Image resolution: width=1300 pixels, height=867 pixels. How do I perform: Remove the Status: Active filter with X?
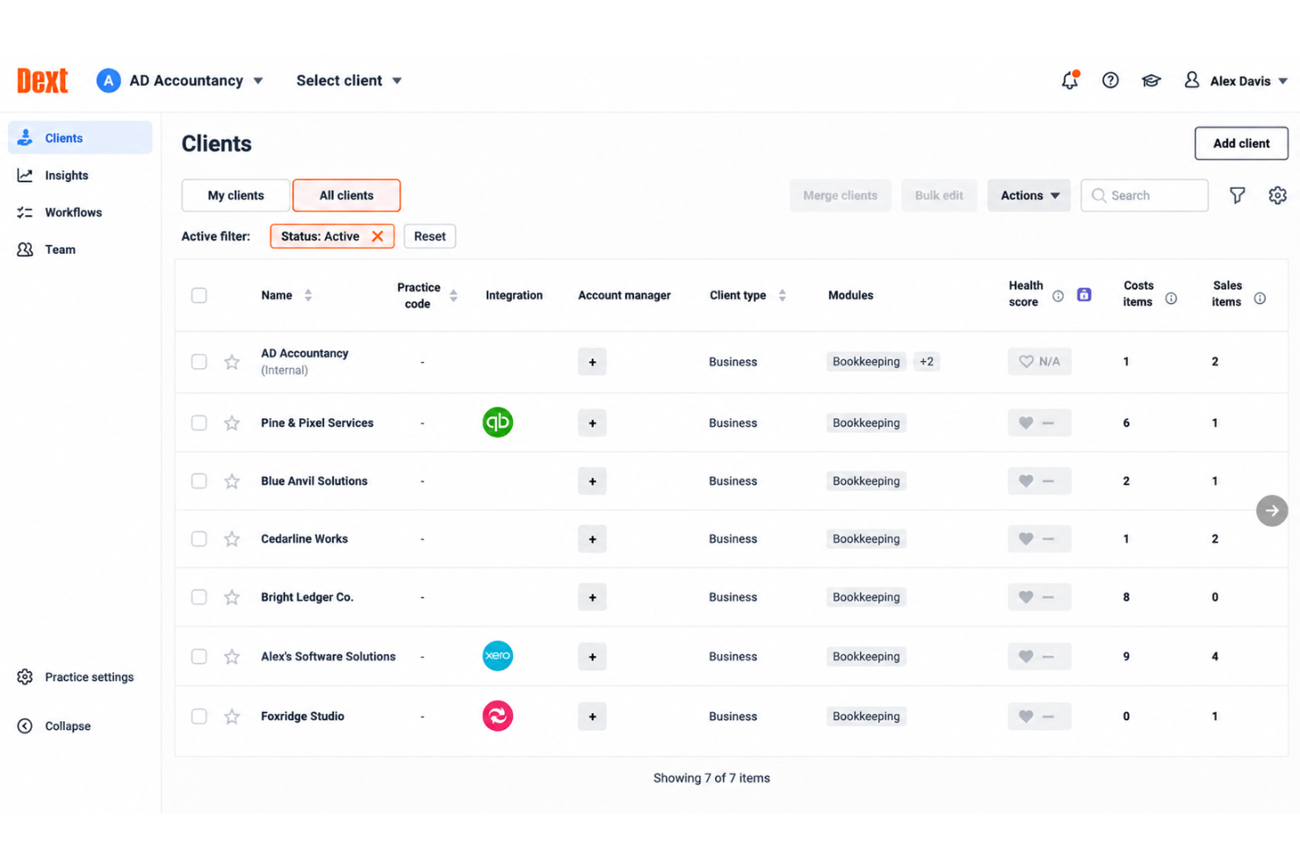tap(378, 236)
